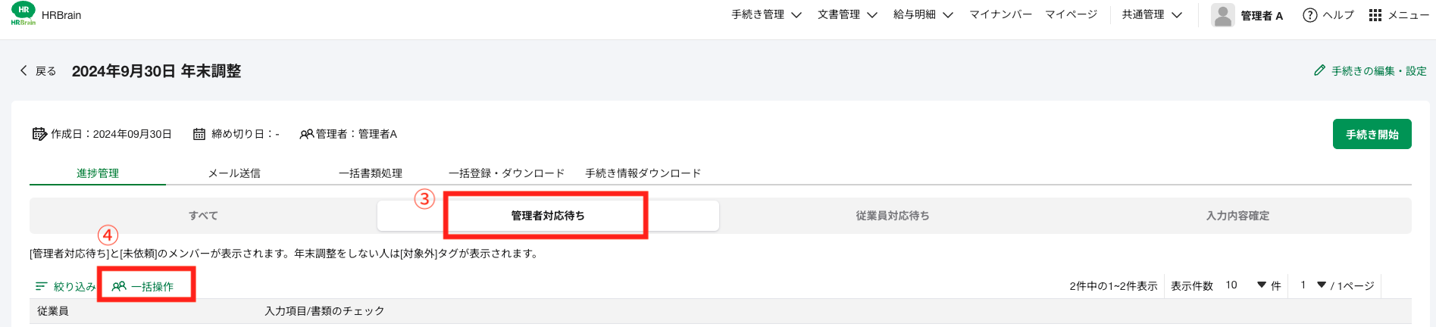Click the pencil icon for 手続きの編集・設定

click(1319, 70)
